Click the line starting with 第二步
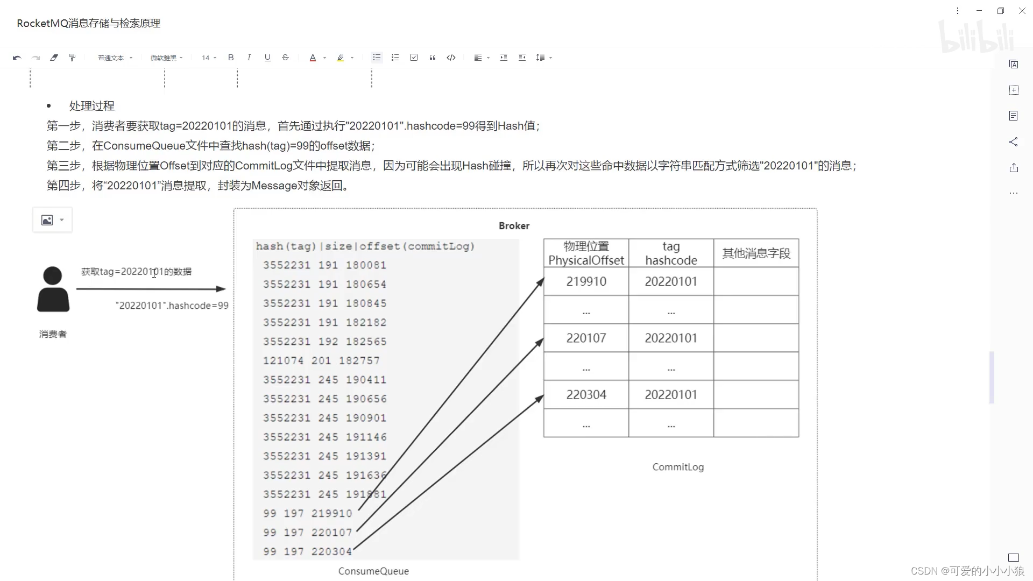 (211, 146)
